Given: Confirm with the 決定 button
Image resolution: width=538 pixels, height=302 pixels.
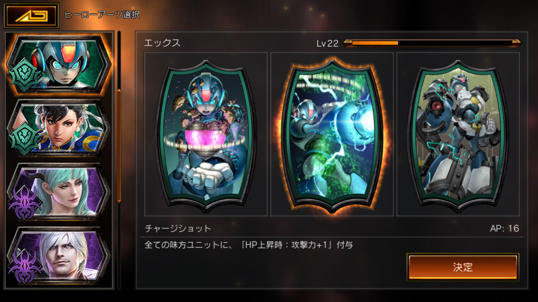Looking at the screenshot, I should coord(463,267).
